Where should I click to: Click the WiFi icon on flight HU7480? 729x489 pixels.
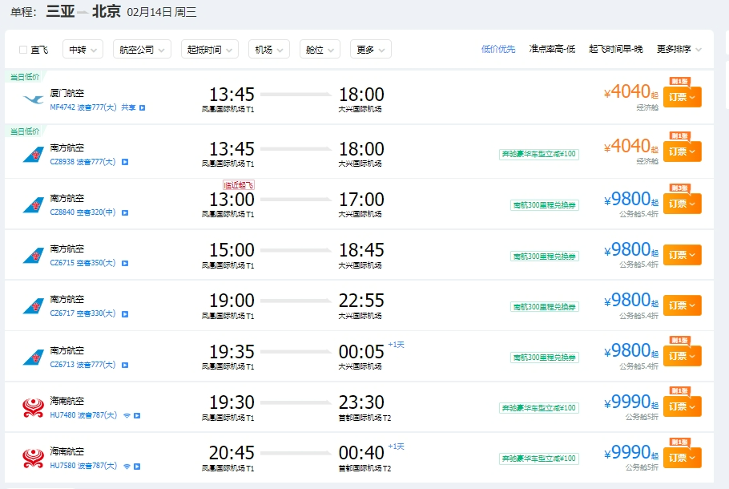click(127, 415)
